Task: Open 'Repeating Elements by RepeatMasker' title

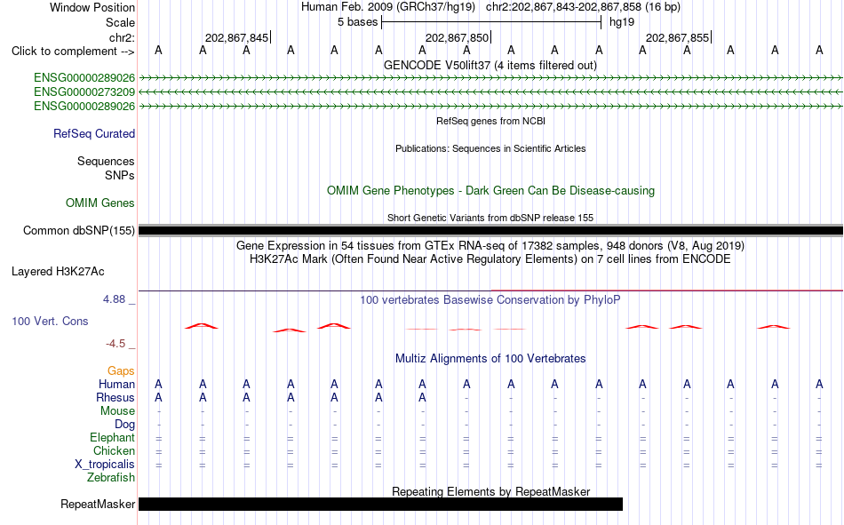Action: point(490,491)
